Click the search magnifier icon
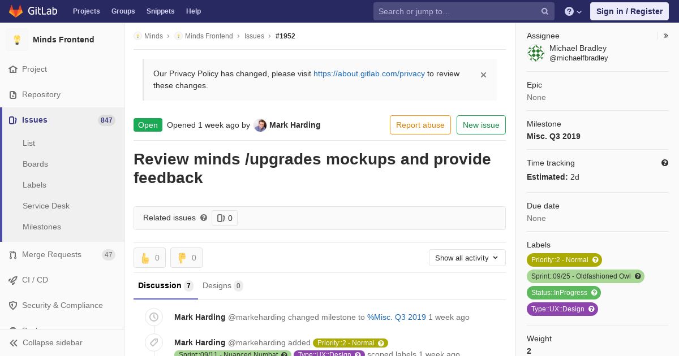This screenshot has height=356, width=679. point(545,11)
